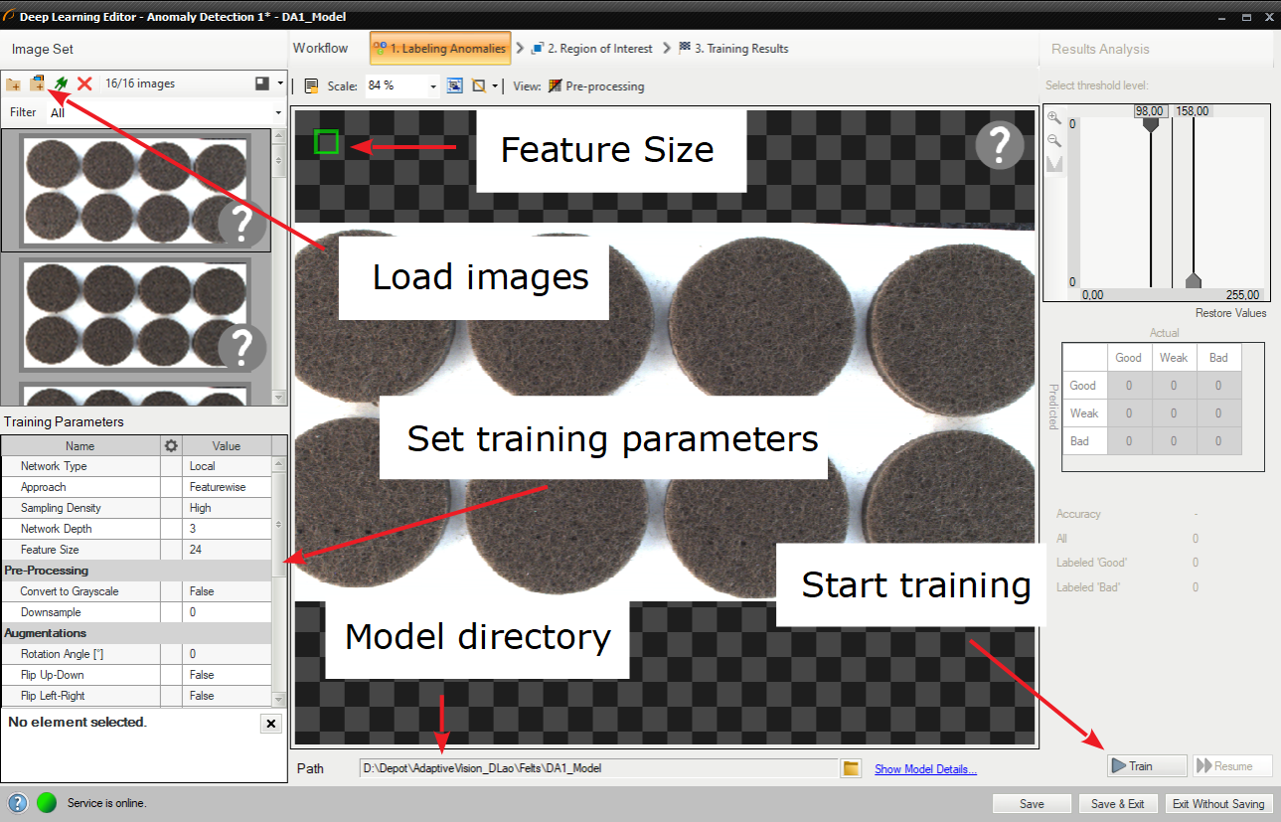Image resolution: width=1281 pixels, height=822 pixels.
Task: Expand the Filter All dropdown
Action: tap(277, 113)
